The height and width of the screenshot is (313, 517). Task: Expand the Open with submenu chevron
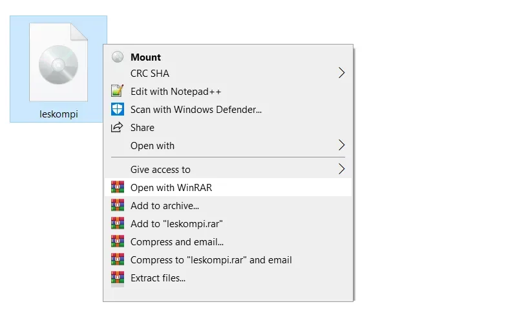coord(342,145)
